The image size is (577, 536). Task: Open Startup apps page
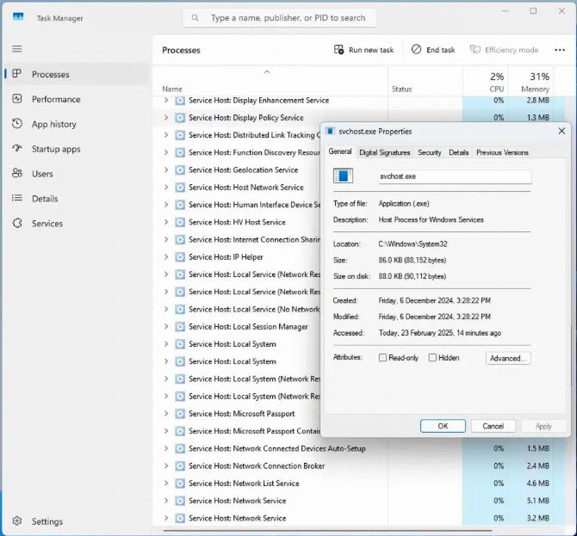tap(78, 149)
